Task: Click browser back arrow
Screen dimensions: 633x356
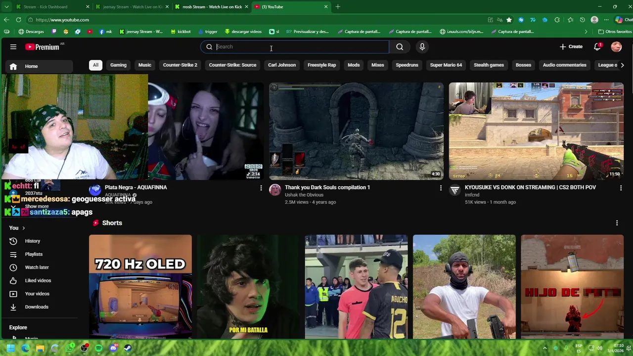Action: pos(6,20)
